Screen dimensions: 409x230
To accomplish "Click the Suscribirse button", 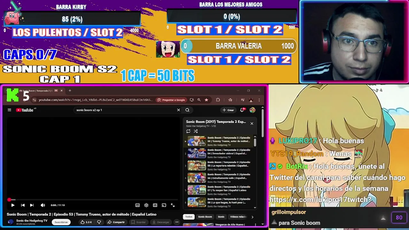I will (x=61, y=222).
